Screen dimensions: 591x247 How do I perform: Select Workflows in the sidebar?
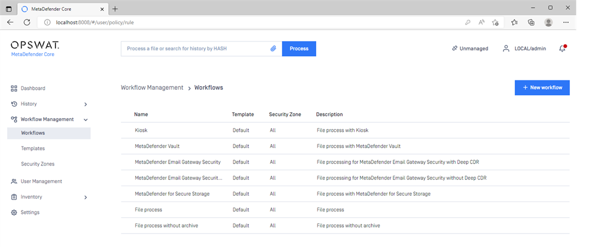tap(48, 133)
